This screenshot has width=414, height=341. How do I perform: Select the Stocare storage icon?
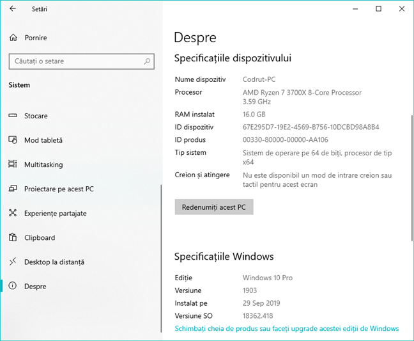[13, 116]
